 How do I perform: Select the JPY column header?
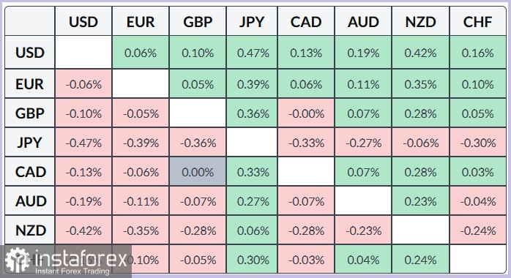click(x=252, y=21)
